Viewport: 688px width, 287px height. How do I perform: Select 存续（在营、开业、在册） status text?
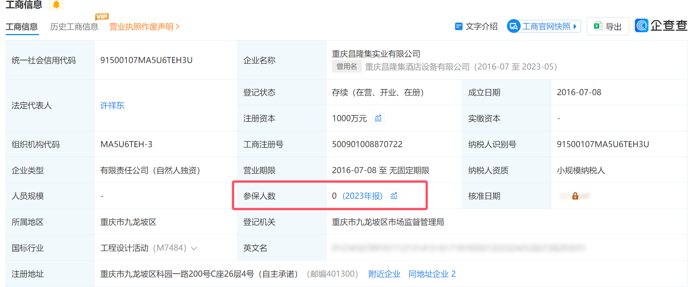pos(378,92)
